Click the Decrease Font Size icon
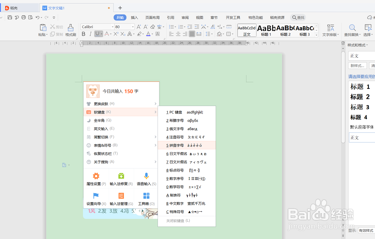This screenshot has height=239, width=375. pos(146,27)
